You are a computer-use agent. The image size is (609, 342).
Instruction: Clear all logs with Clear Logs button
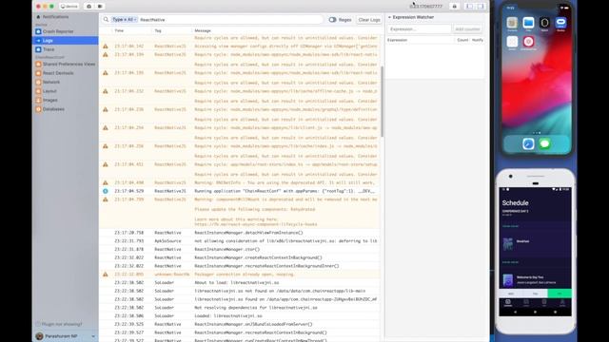coord(369,20)
